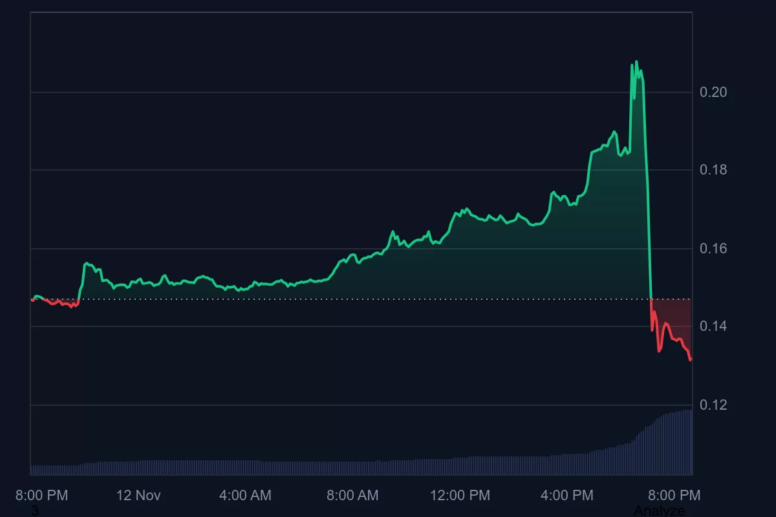Click the number 3 at bottom left
The image size is (776, 517).
(35, 511)
